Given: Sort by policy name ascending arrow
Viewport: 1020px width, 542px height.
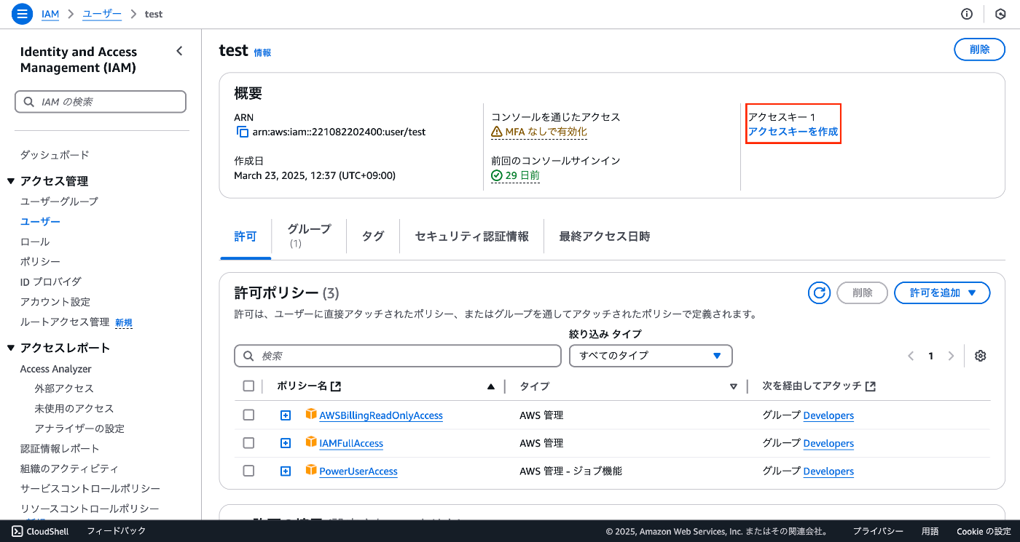Looking at the screenshot, I should tap(491, 386).
